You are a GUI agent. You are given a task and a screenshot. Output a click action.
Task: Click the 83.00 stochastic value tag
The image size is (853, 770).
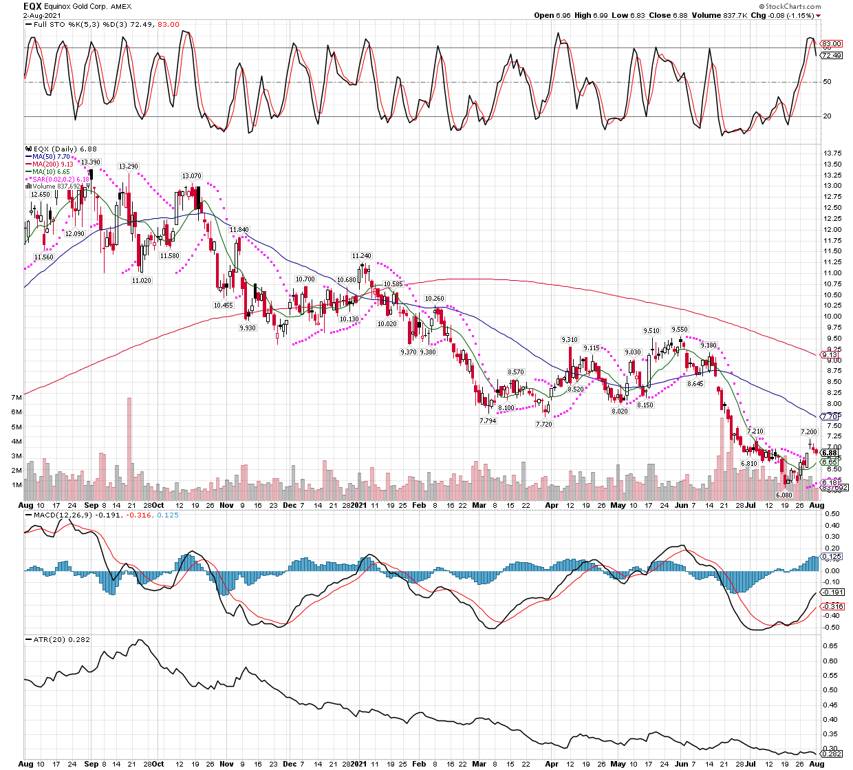pyautogui.click(x=832, y=44)
